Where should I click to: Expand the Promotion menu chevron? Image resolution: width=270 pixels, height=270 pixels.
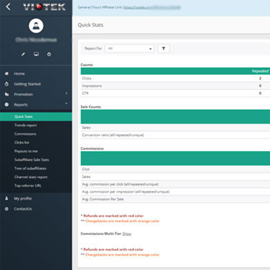click(x=66, y=93)
